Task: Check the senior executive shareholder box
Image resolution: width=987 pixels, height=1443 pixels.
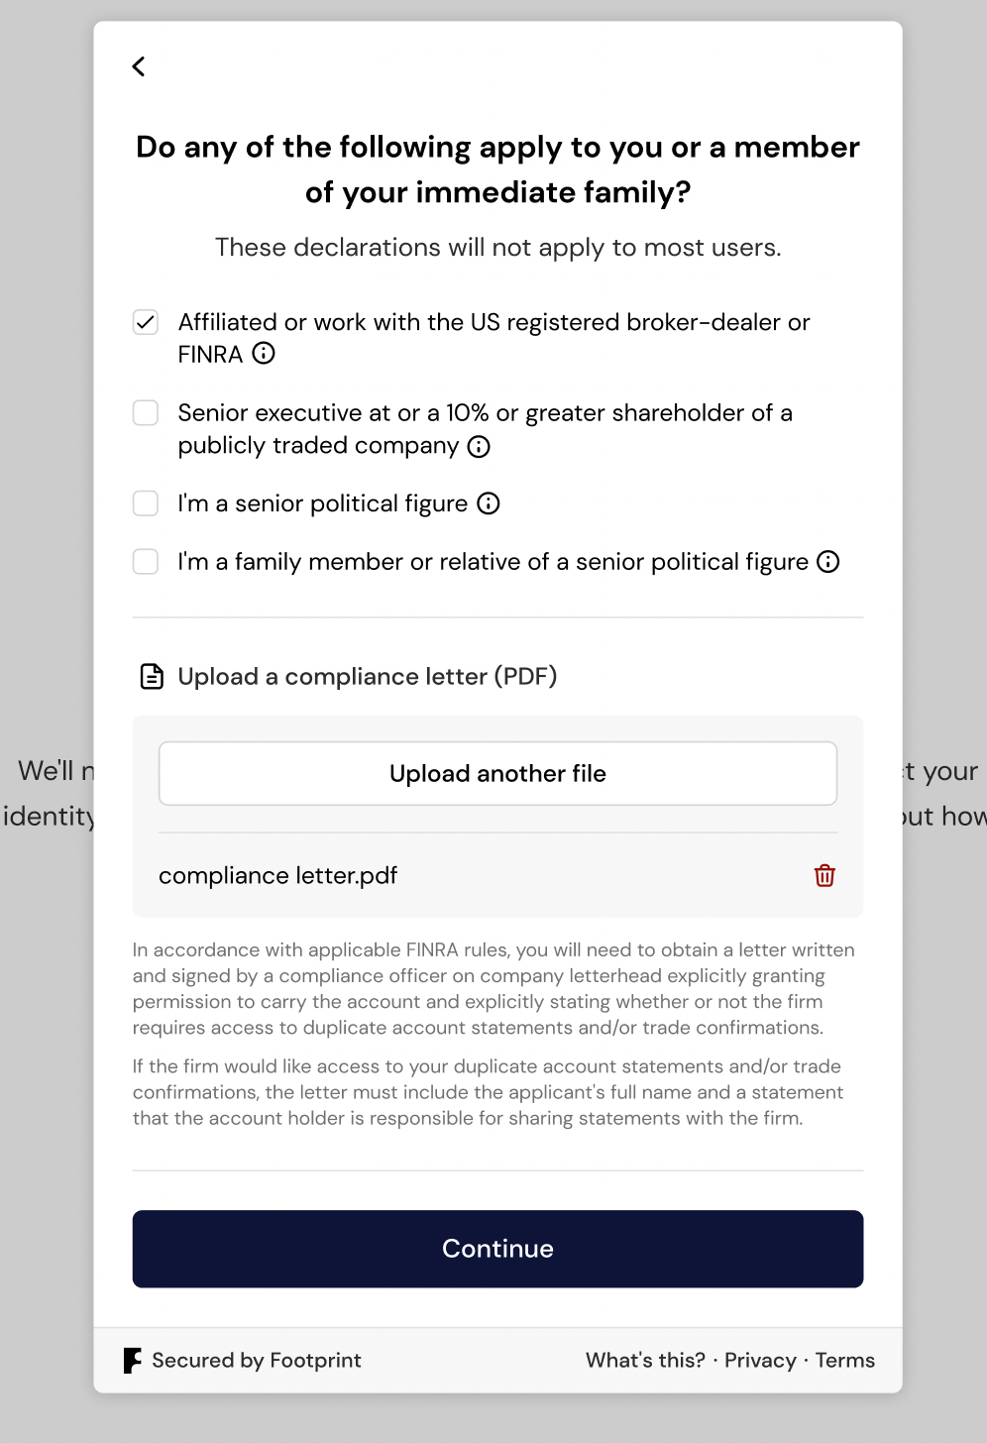Action: [x=146, y=412]
